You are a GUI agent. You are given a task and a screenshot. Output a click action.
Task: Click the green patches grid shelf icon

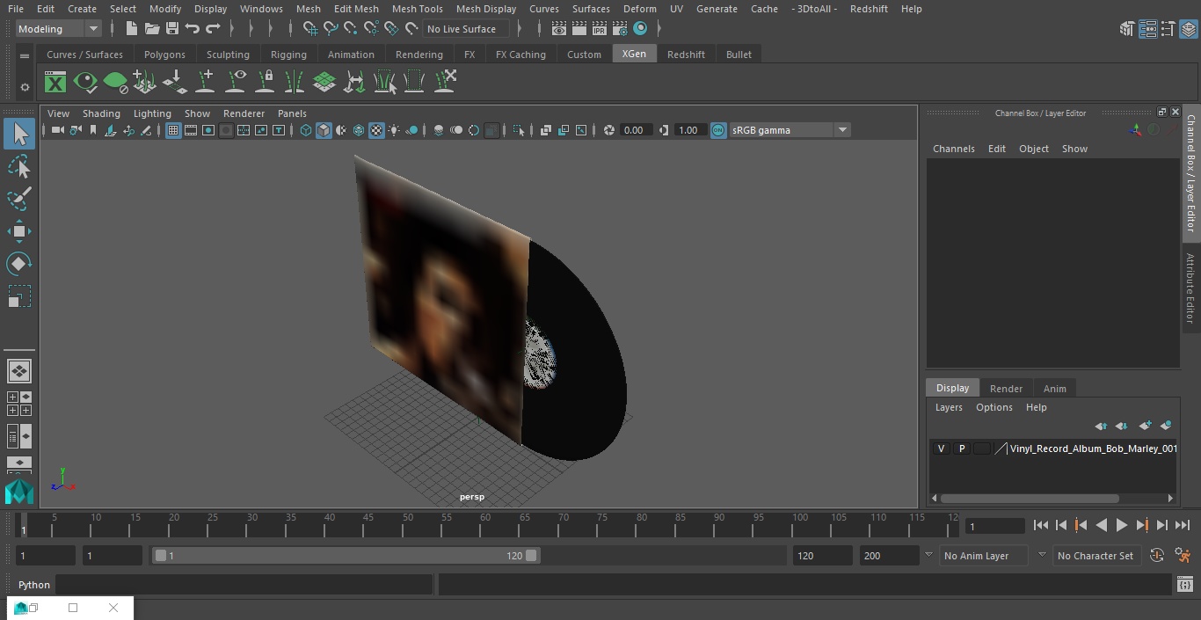click(324, 83)
